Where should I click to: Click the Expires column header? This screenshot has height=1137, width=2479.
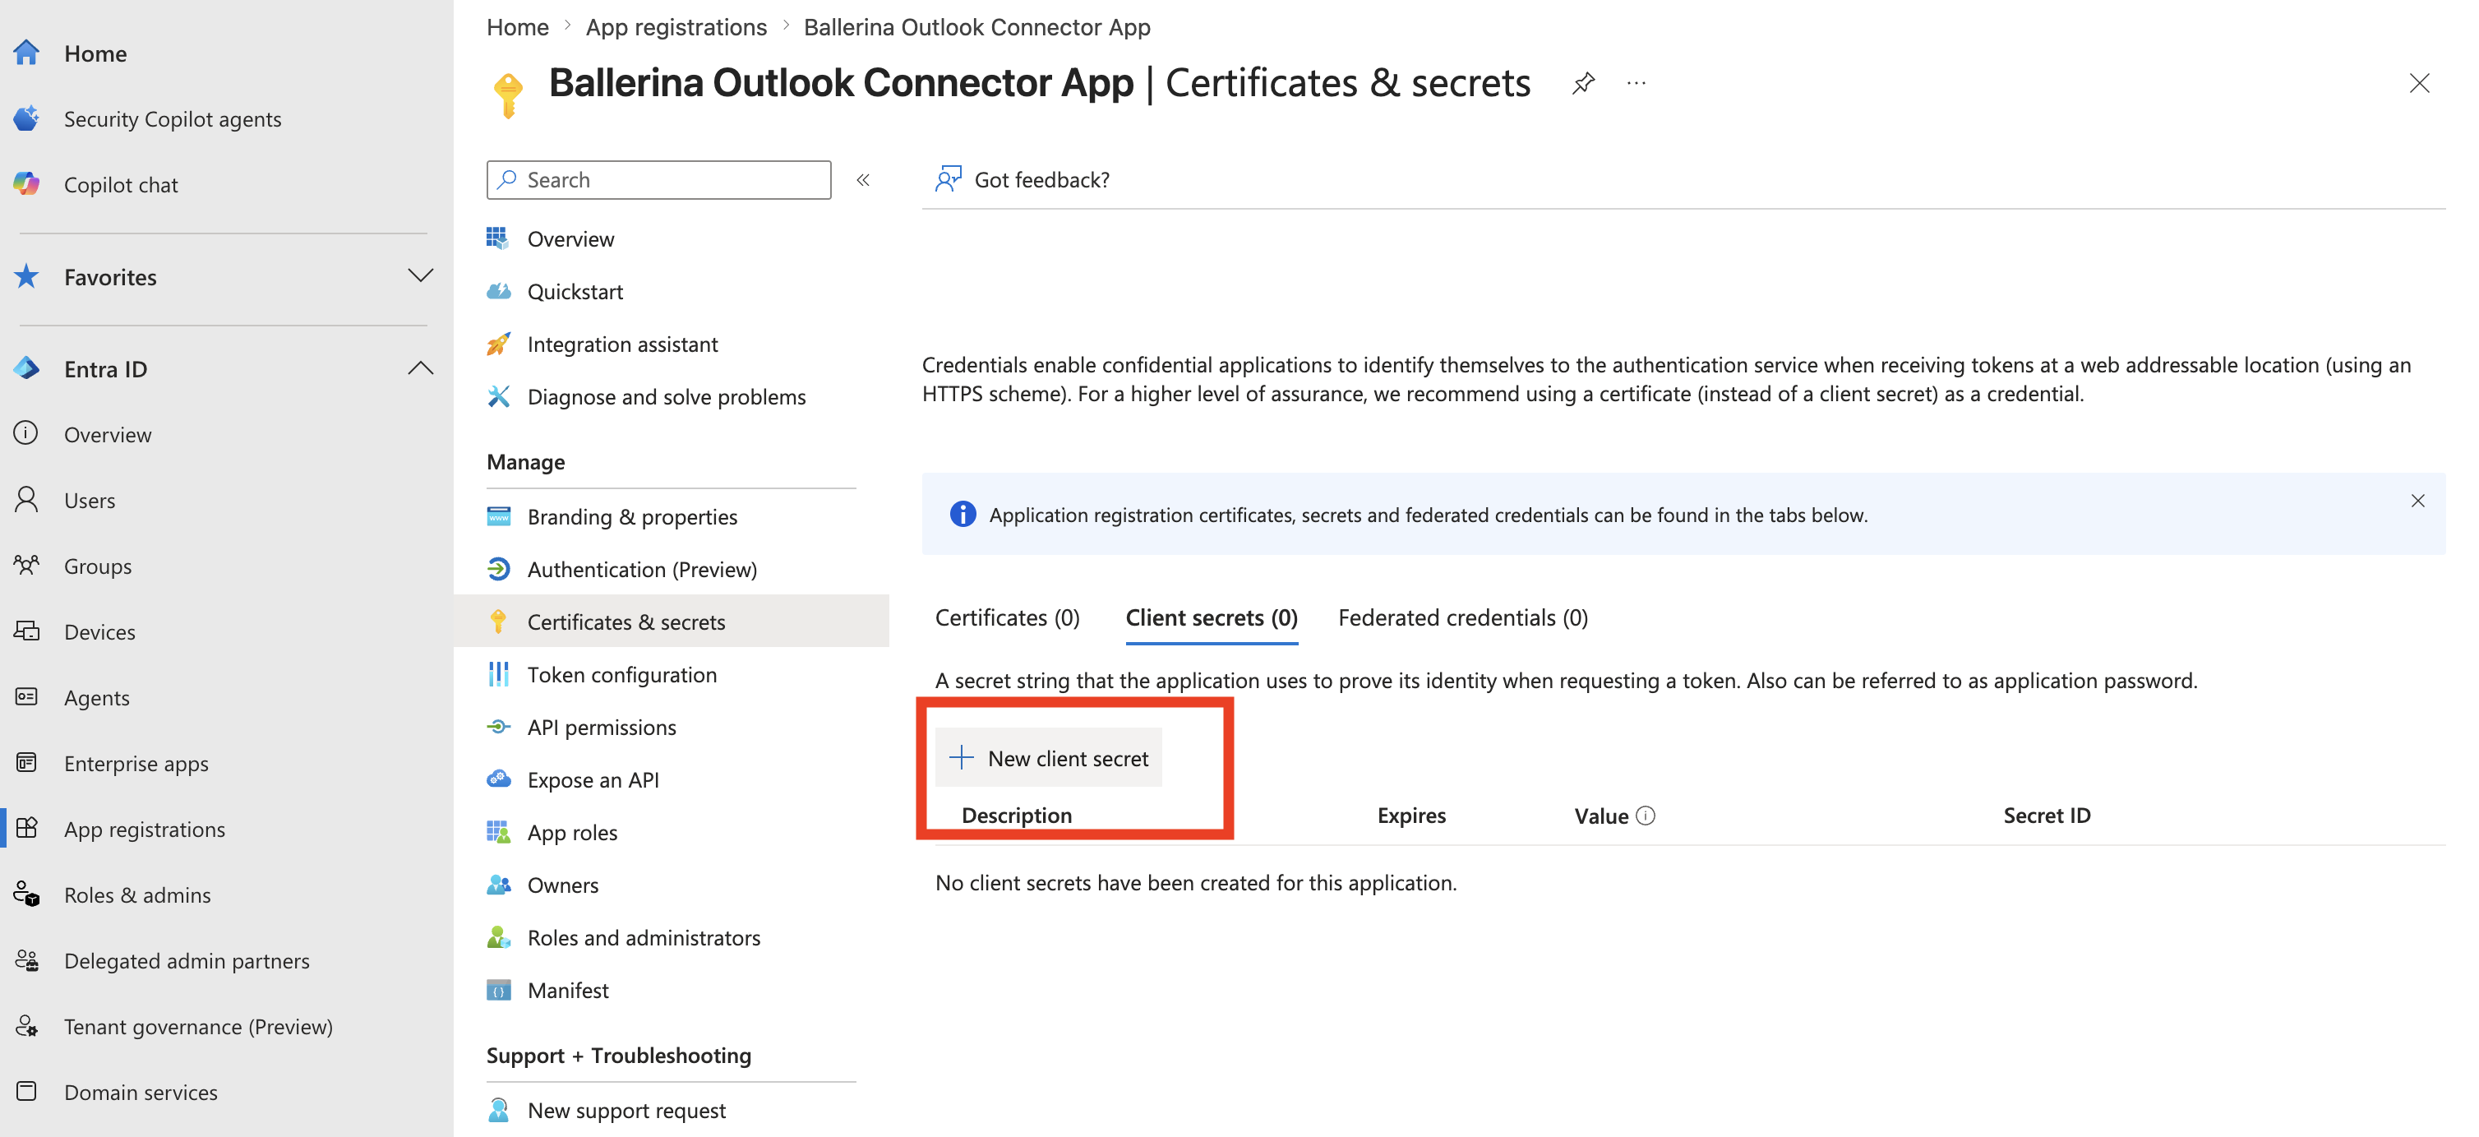coord(1410,816)
